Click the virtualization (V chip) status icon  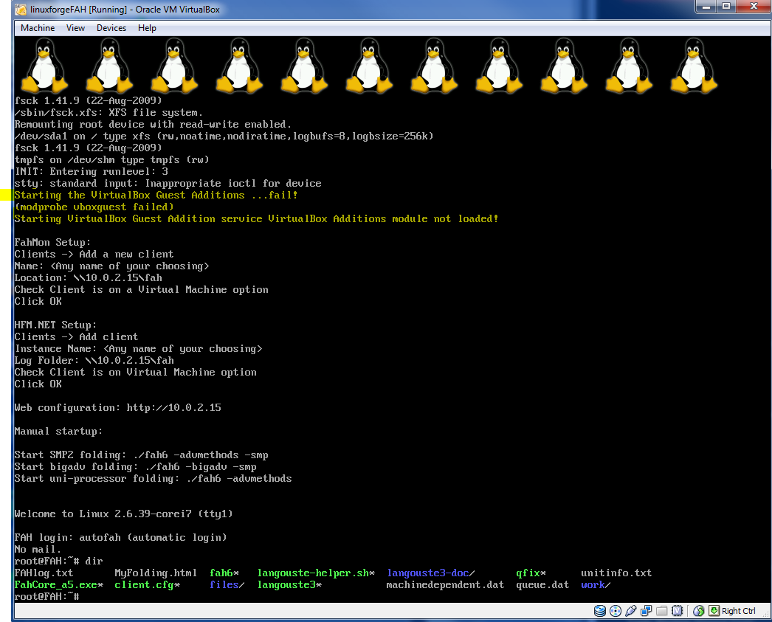pyautogui.click(x=678, y=611)
